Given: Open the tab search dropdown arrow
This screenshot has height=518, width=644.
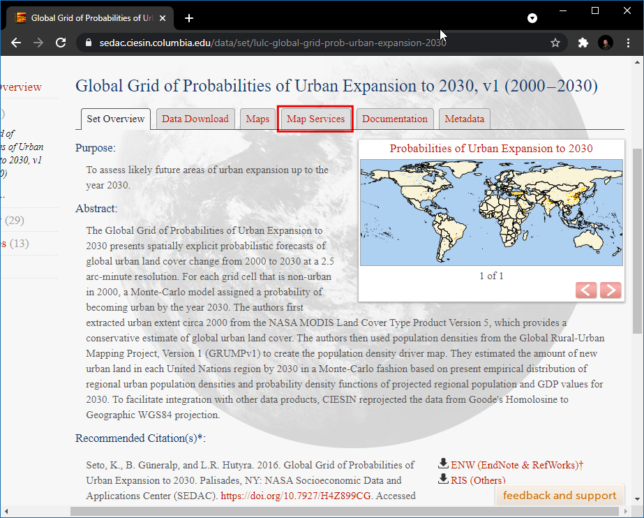Looking at the screenshot, I should 532,17.
